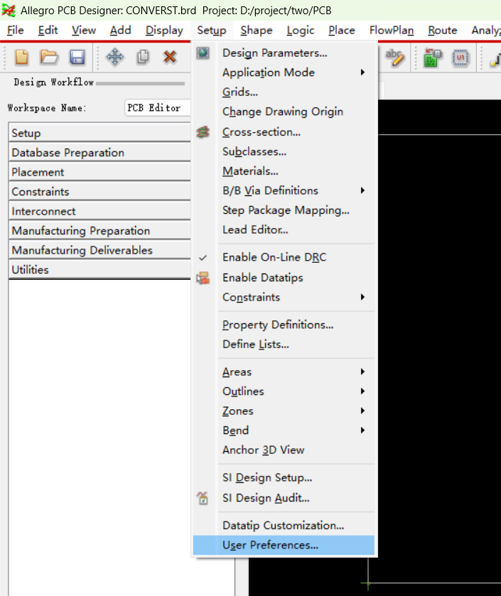
Task: Click the Delete red X icon
Action: [170, 58]
